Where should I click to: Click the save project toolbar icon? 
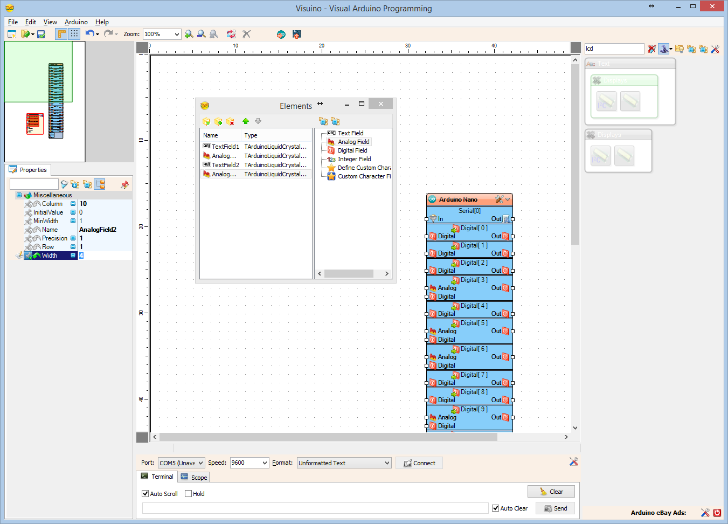pos(41,34)
